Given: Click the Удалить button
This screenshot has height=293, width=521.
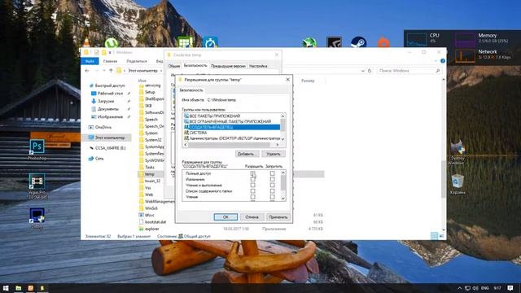Looking at the screenshot, I should point(274,154).
